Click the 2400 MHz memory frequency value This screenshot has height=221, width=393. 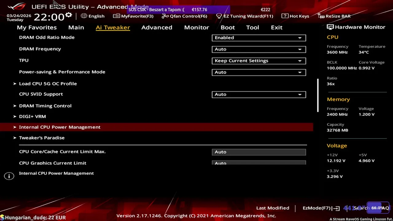(x=337, y=114)
